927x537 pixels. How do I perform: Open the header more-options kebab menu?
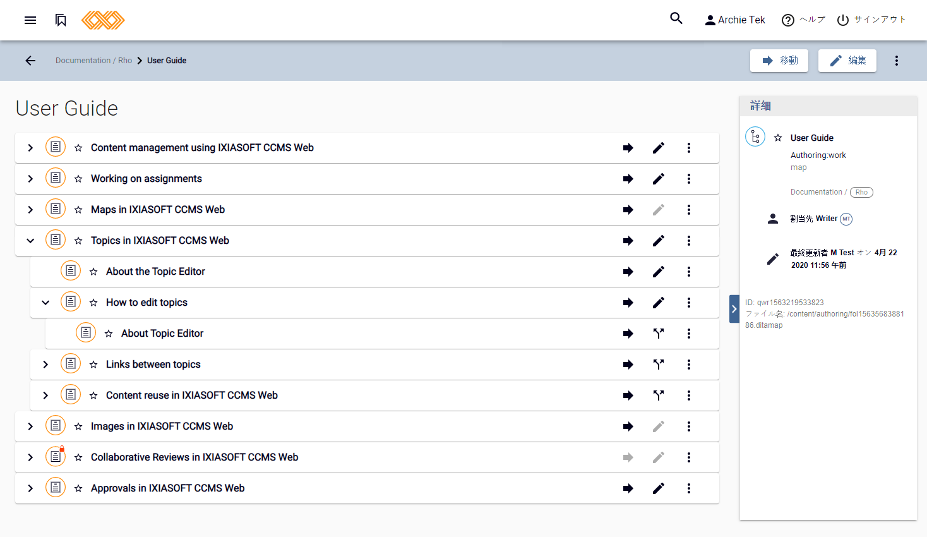click(x=897, y=61)
